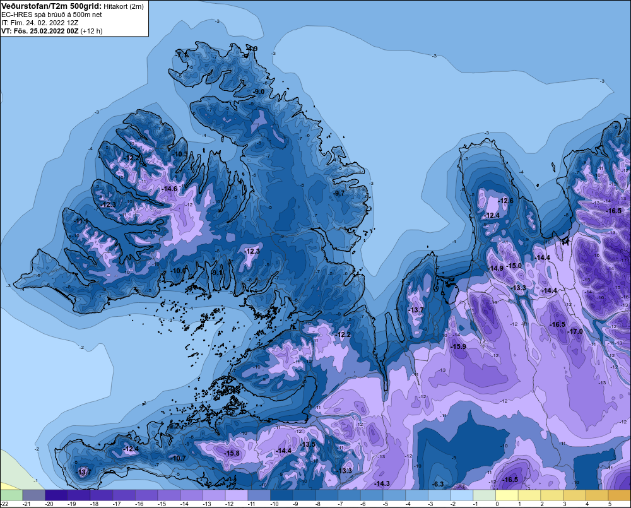This screenshot has width=631, height=508.
Task: Click the pale green-white legend swatch above -1
Action: point(485,495)
